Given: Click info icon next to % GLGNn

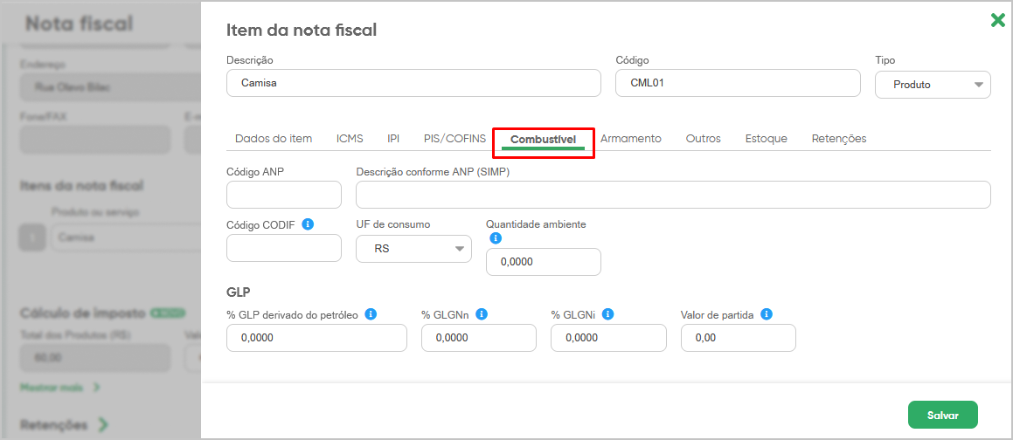Looking at the screenshot, I should [481, 314].
